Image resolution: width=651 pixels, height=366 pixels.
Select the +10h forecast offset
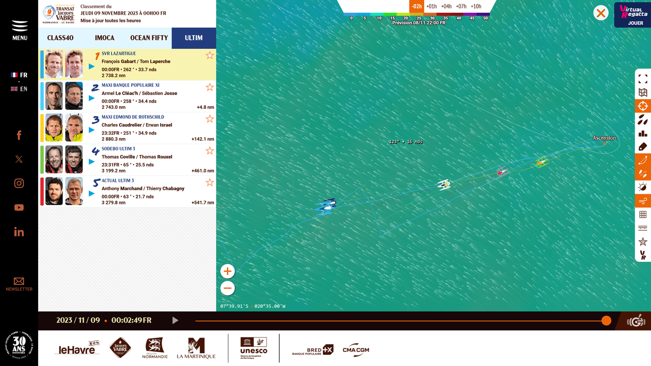[x=476, y=6]
